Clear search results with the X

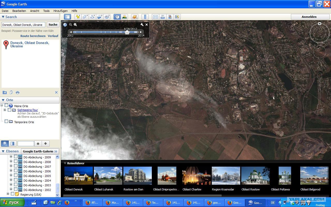tap(56, 92)
